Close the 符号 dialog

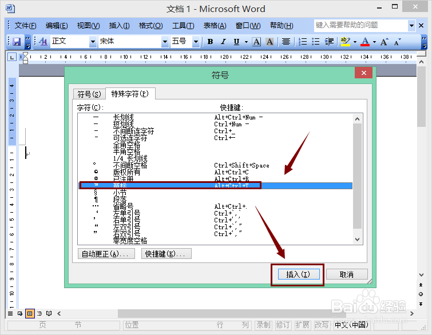tap(364, 73)
